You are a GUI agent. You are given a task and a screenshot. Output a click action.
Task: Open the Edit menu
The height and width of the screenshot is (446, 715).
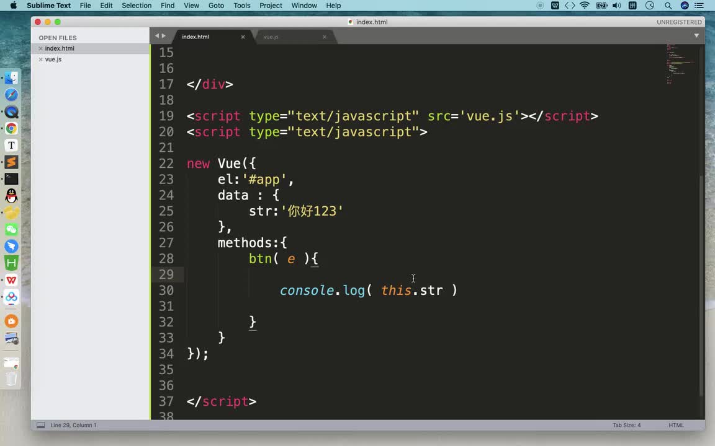click(x=106, y=6)
